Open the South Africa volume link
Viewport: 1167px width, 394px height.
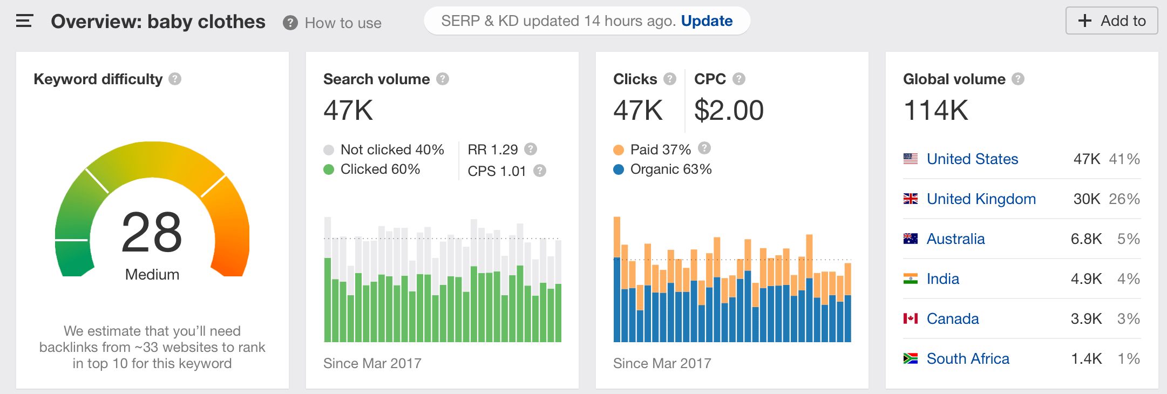click(x=967, y=359)
